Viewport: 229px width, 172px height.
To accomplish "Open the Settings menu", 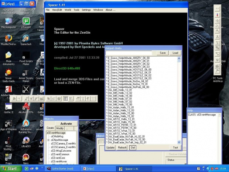I will pos(86,10).
